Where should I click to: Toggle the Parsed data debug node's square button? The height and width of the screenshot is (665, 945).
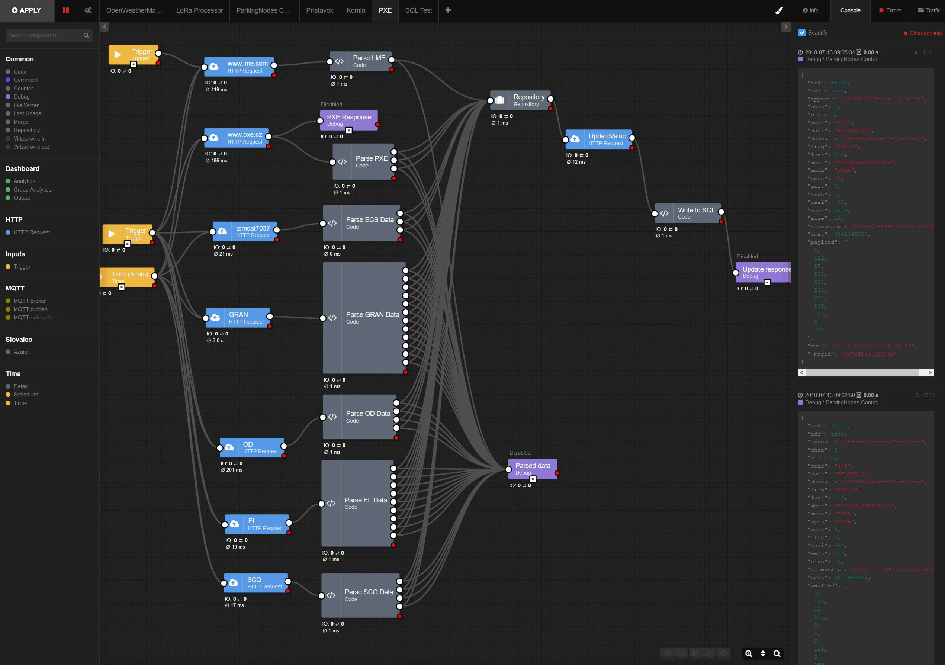[x=533, y=479]
